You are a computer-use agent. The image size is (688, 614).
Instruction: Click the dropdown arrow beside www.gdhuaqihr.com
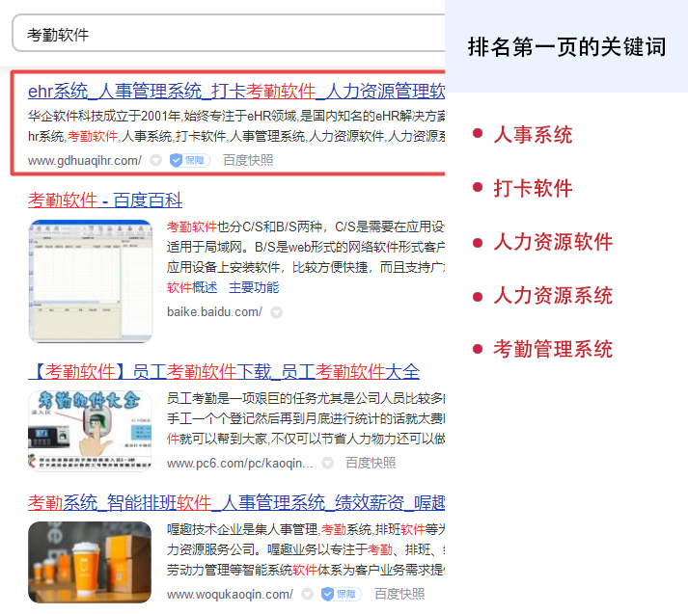[x=156, y=160]
